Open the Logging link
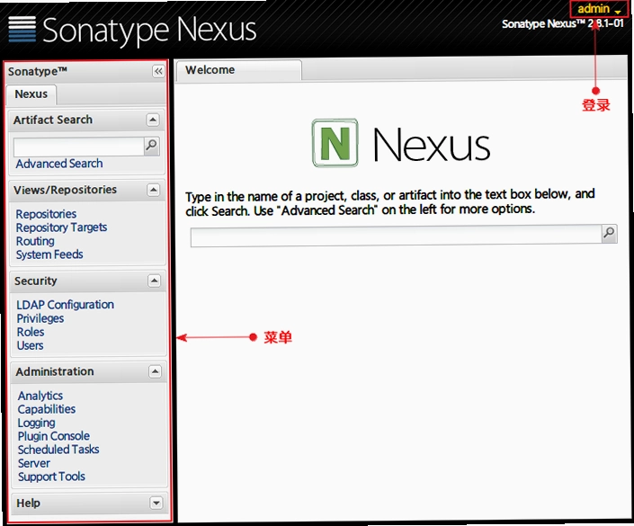Screen dimensions: 634x526 [36, 423]
